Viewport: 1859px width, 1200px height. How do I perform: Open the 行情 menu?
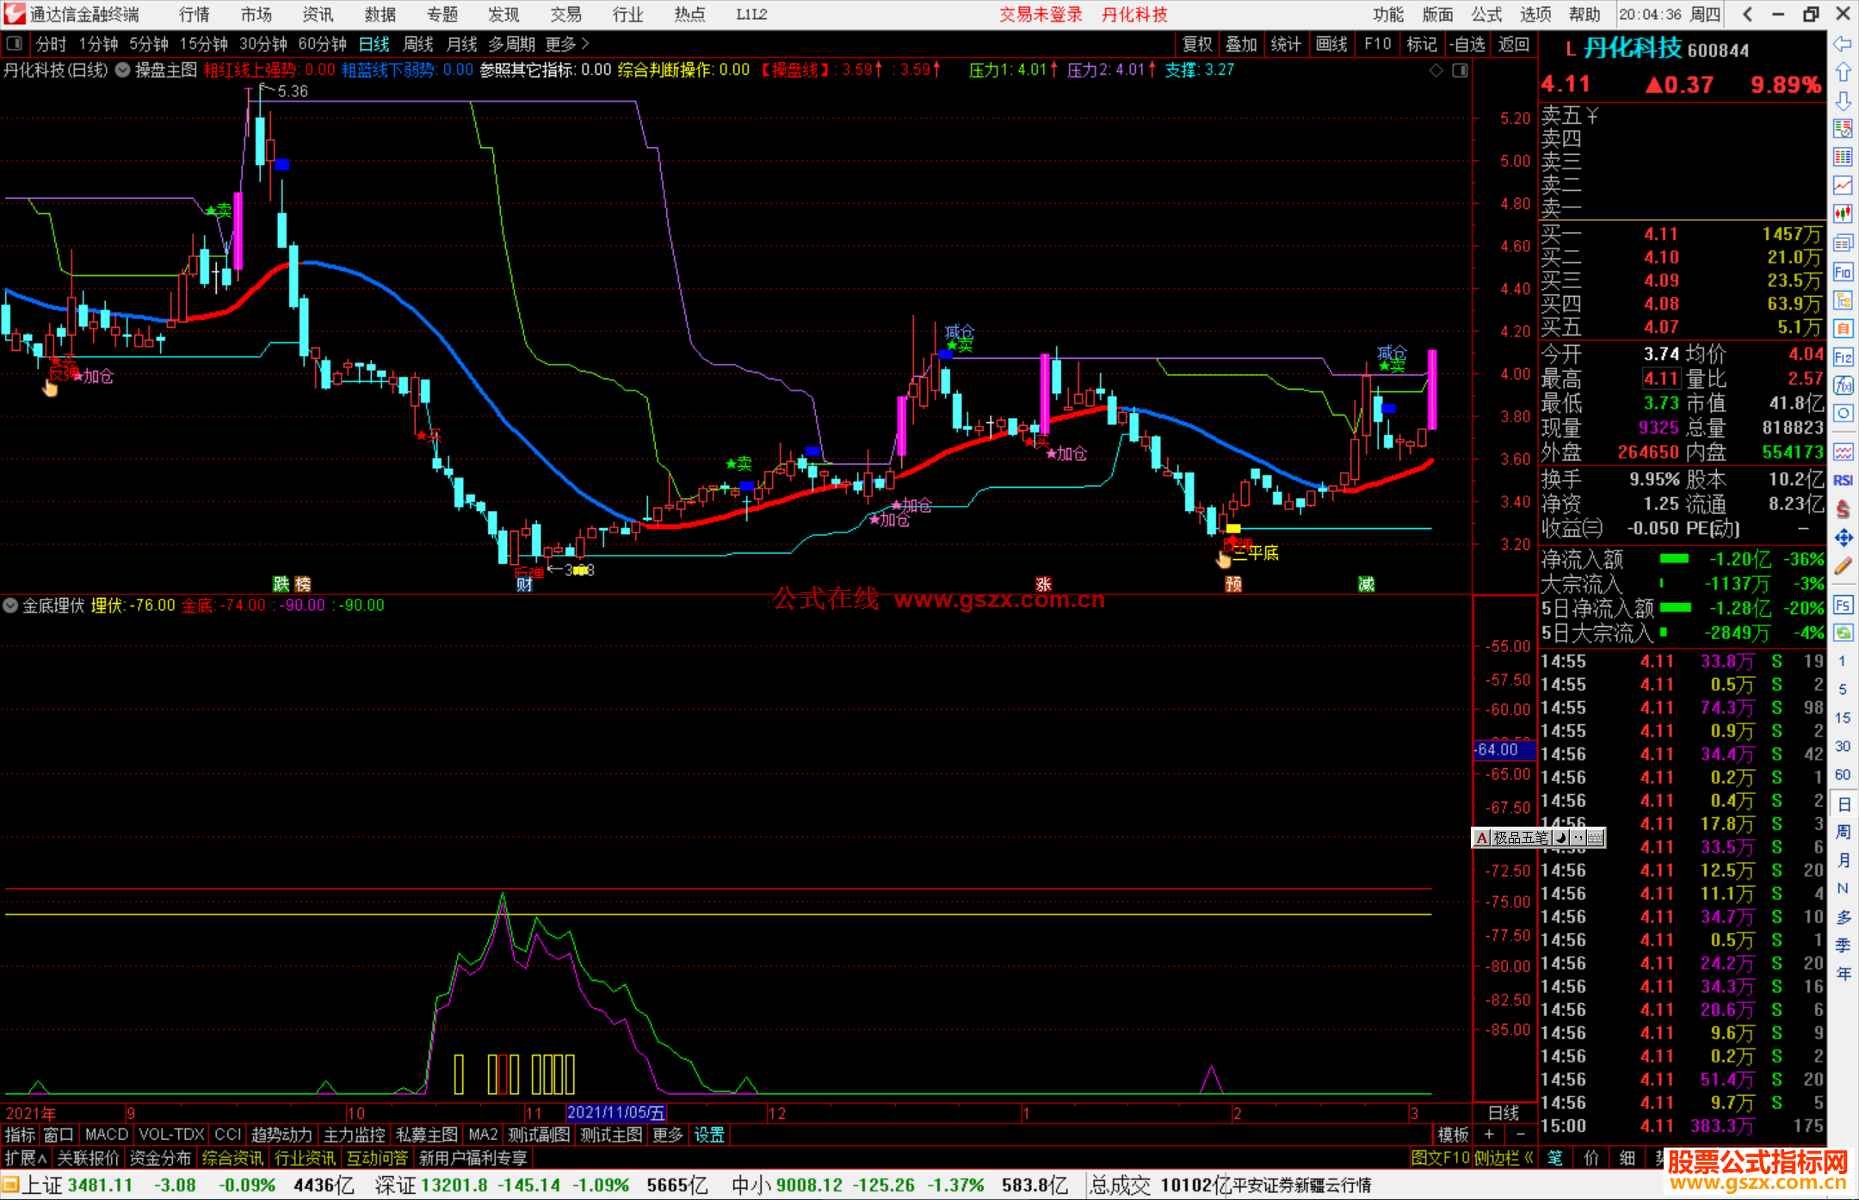click(x=195, y=15)
